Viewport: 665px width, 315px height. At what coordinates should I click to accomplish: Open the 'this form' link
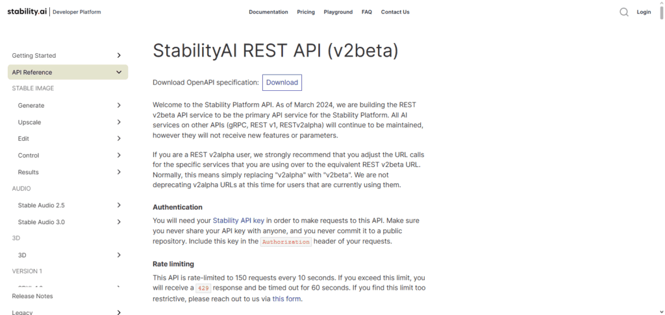click(x=286, y=299)
